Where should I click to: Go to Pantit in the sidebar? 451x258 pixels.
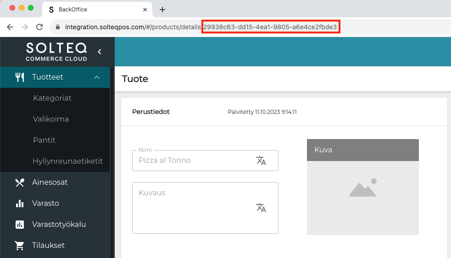click(x=44, y=140)
